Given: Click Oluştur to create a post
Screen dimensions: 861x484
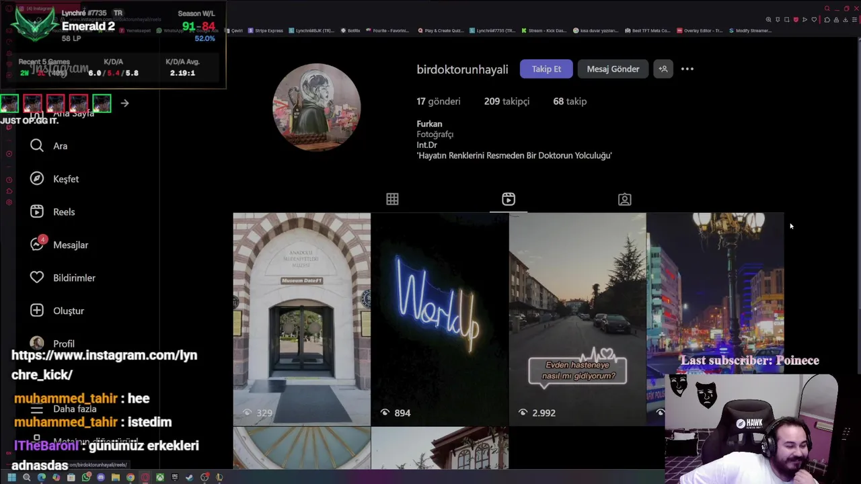Looking at the screenshot, I should pos(57,311).
